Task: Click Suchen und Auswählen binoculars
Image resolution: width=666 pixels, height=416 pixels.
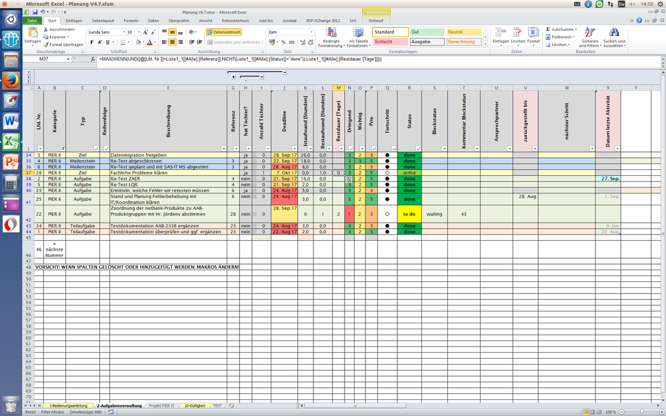Action: coord(614,32)
